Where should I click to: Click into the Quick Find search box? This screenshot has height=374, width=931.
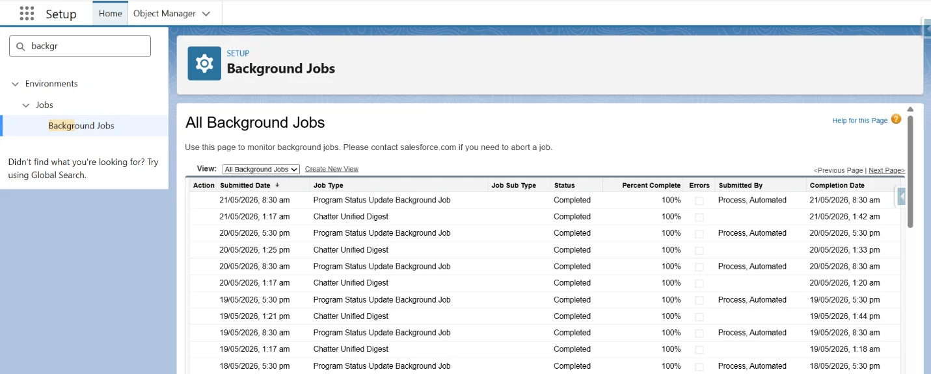point(80,46)
